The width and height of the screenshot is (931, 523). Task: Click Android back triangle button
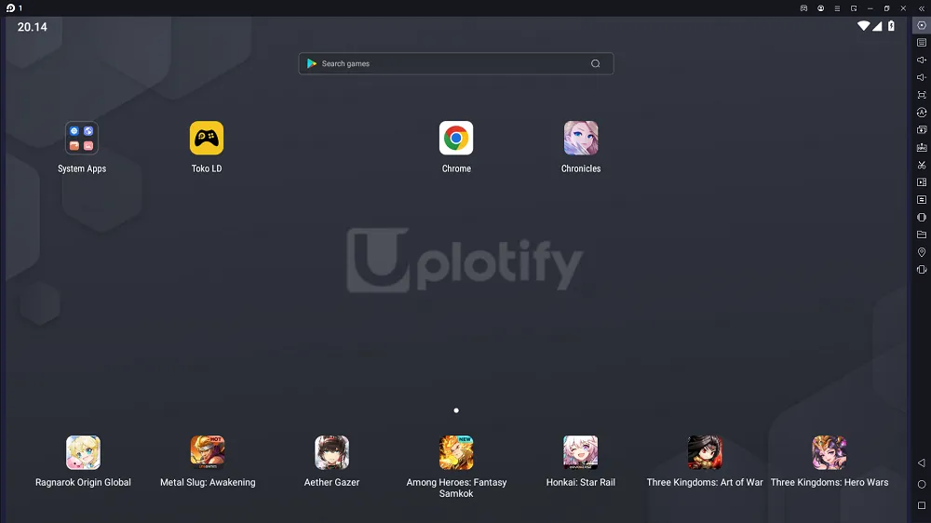tap(922, 463)
